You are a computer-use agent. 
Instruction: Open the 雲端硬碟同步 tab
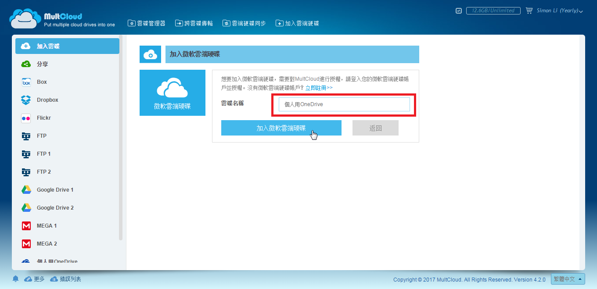click(244, 23)
